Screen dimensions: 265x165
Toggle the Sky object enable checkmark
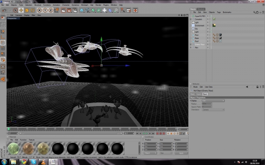point(211,29)
